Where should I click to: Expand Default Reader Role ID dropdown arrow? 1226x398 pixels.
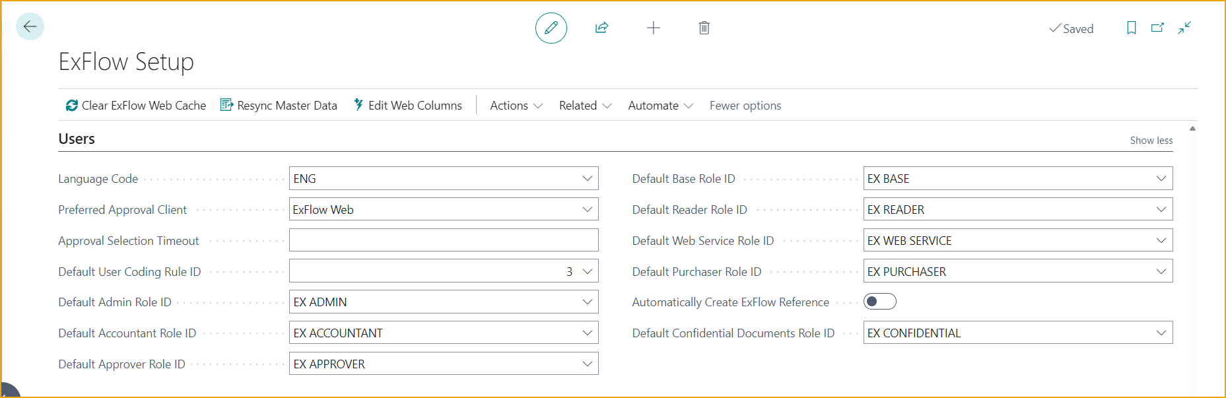[x=1161, y=209]
